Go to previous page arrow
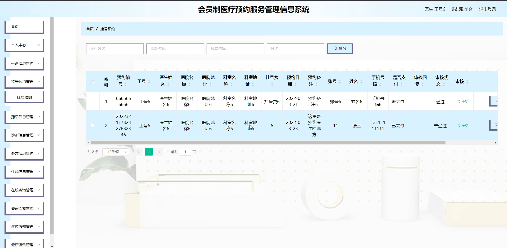This screenshot has height=248, width=507. 138,152
